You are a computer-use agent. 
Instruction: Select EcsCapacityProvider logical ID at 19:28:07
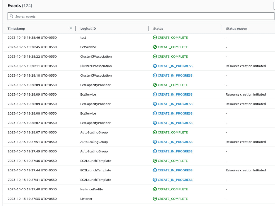(x=95, y=123)
